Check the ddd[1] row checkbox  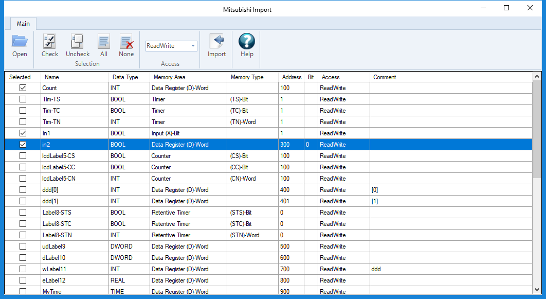tap(23, 201)
